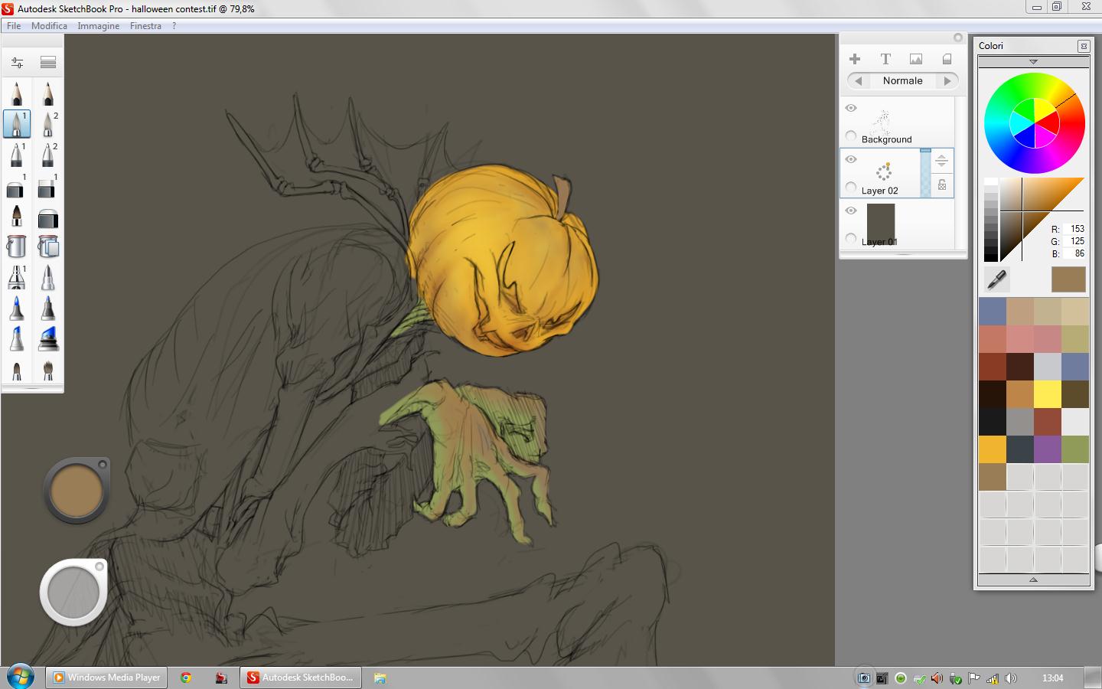Select the blue chisel marker tool
The height and width of the screenshot is (689, 1102).
click(x=17, y=339)
